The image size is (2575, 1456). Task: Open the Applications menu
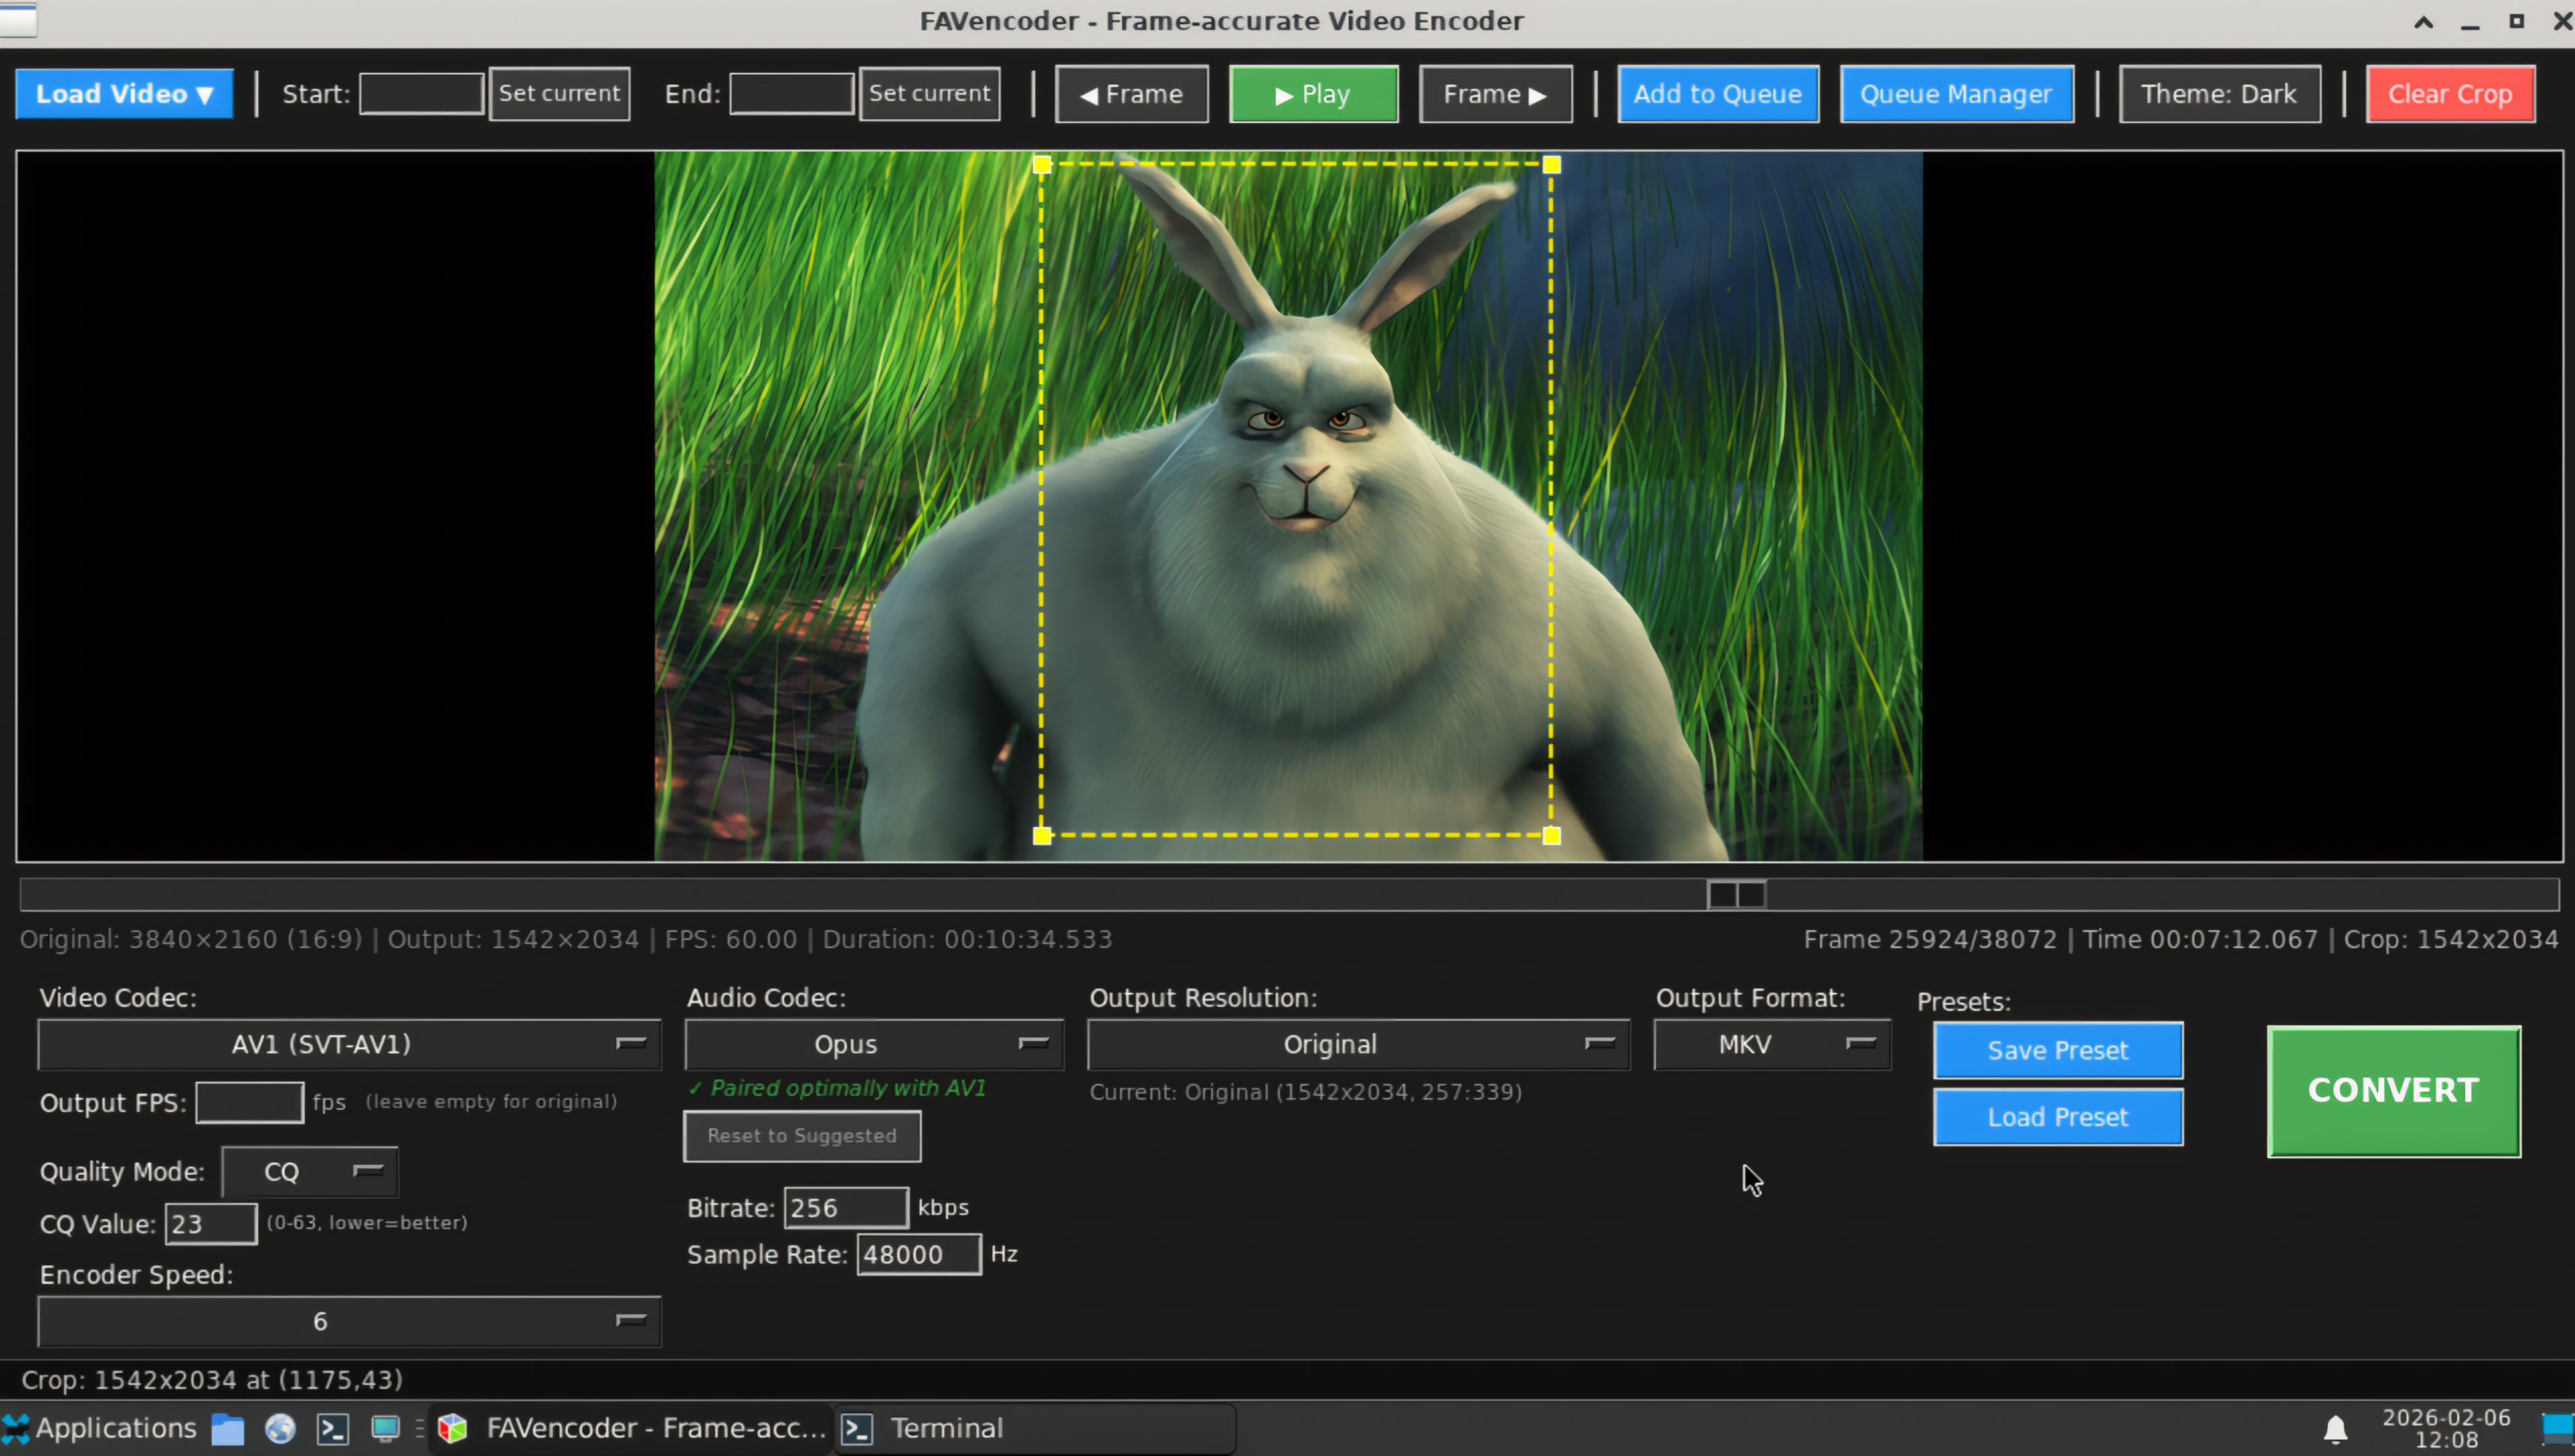[x=100, y=1428]
